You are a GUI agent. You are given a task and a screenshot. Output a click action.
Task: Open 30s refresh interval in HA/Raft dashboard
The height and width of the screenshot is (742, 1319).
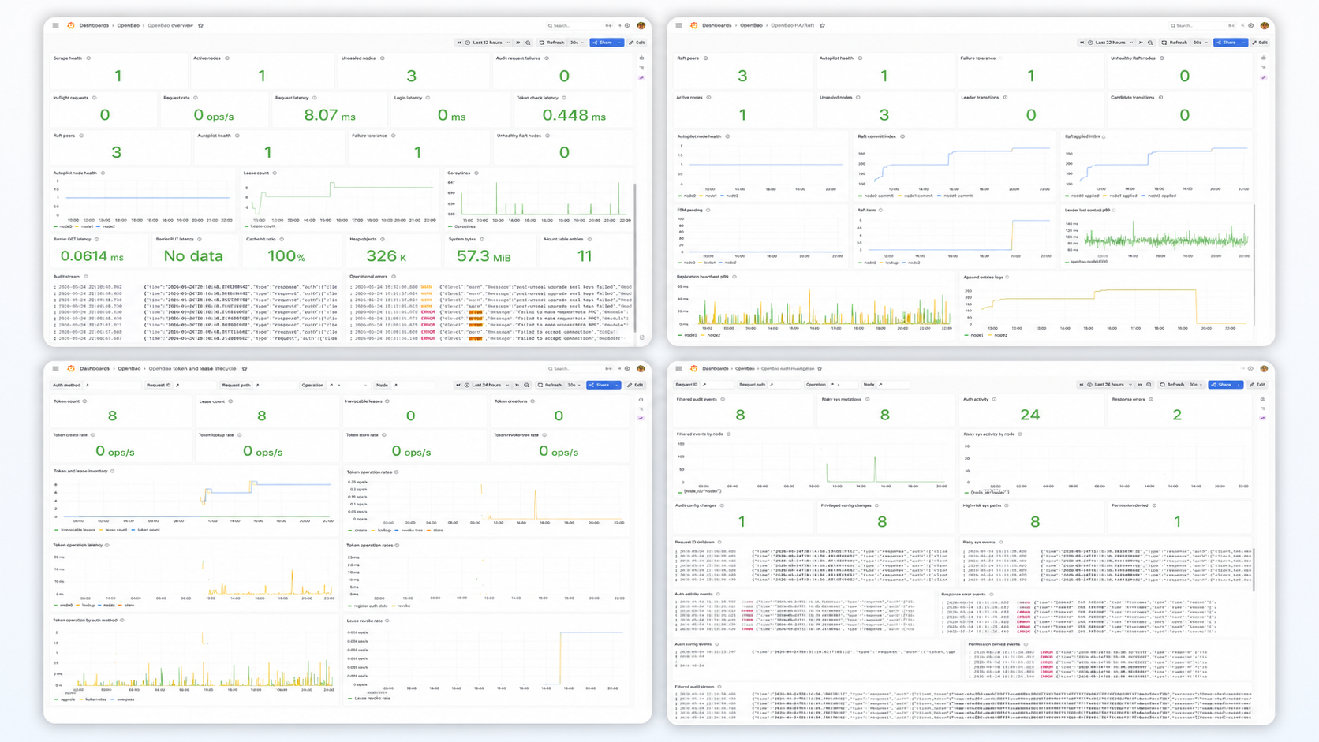pyautogui.click(x=1200, y=43)
